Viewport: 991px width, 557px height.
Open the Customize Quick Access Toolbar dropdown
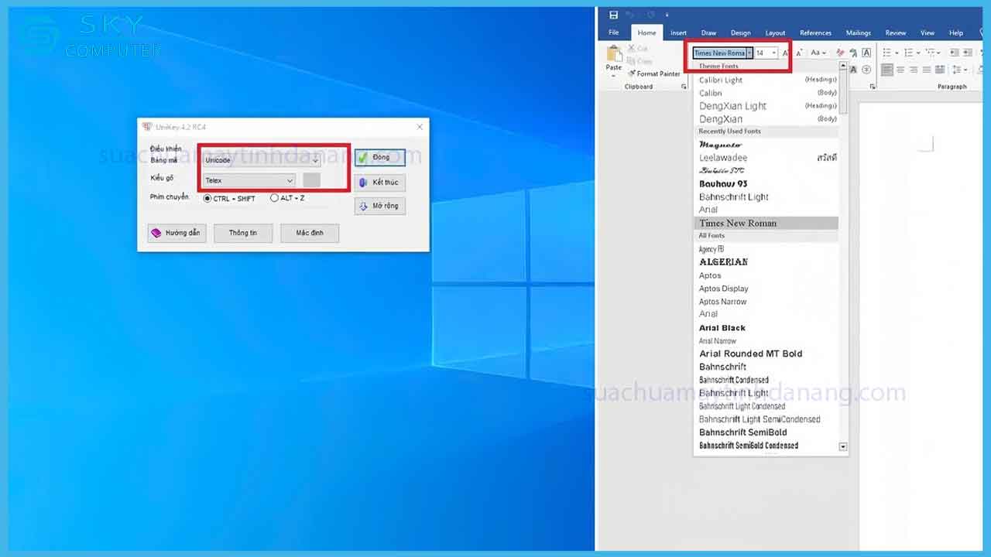667,15
